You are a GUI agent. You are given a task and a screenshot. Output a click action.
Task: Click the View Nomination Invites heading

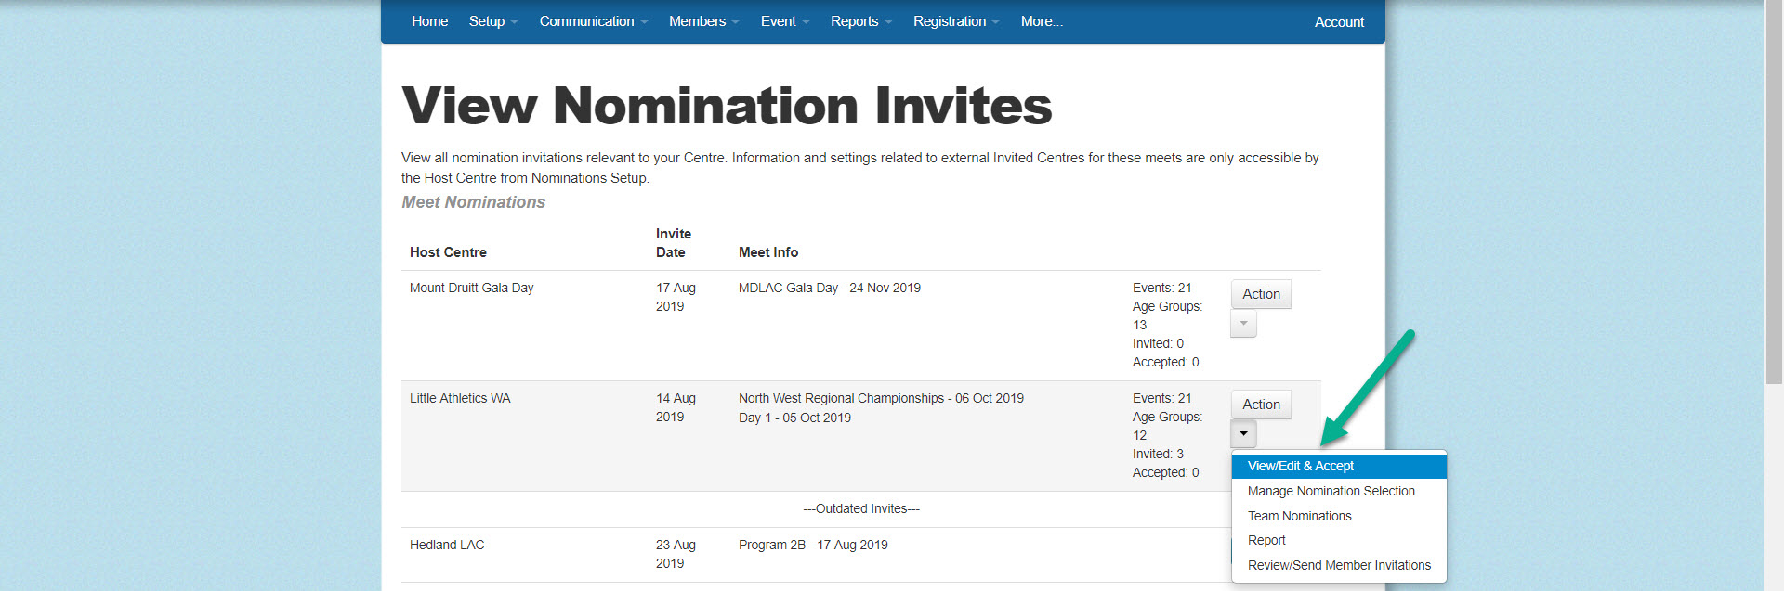727,105
